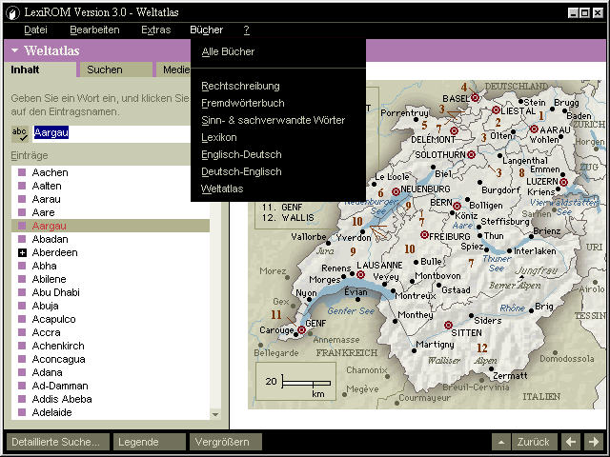Choose Englisch-Deutsch dictionary
610x457 pixels.
(x=241, y=154)
